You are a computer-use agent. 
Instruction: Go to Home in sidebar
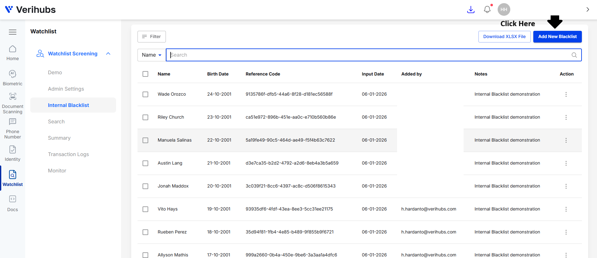(x=13, y=53)
